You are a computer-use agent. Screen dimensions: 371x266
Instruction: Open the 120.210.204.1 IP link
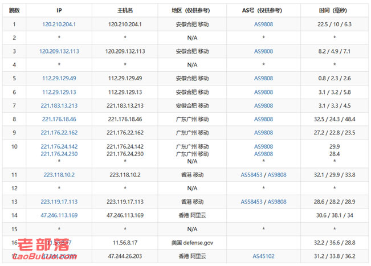tap(59, 24)
